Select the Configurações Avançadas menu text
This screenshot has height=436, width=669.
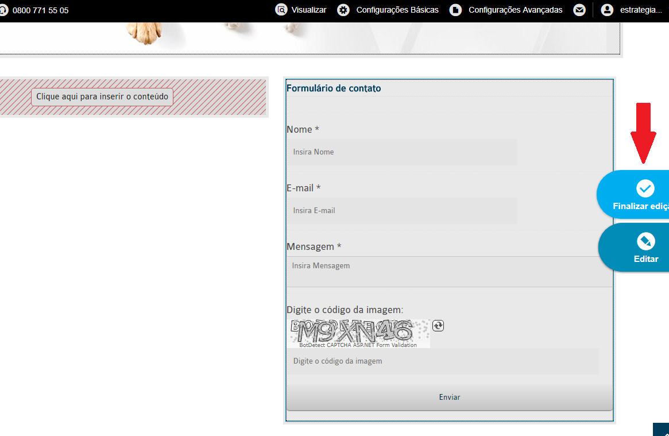pos(515,10)
